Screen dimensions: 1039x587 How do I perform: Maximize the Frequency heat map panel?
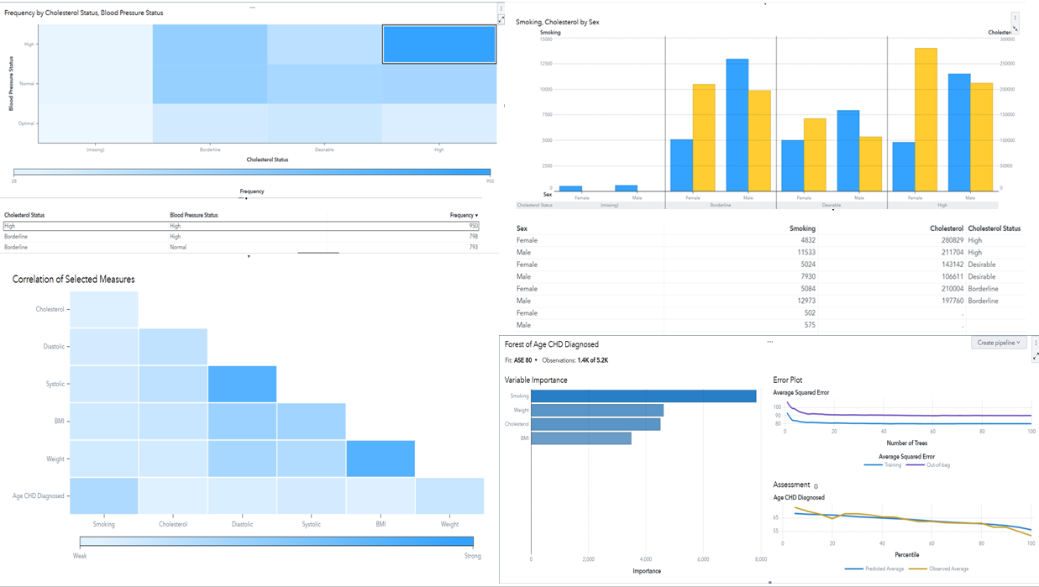coord(501,20)
